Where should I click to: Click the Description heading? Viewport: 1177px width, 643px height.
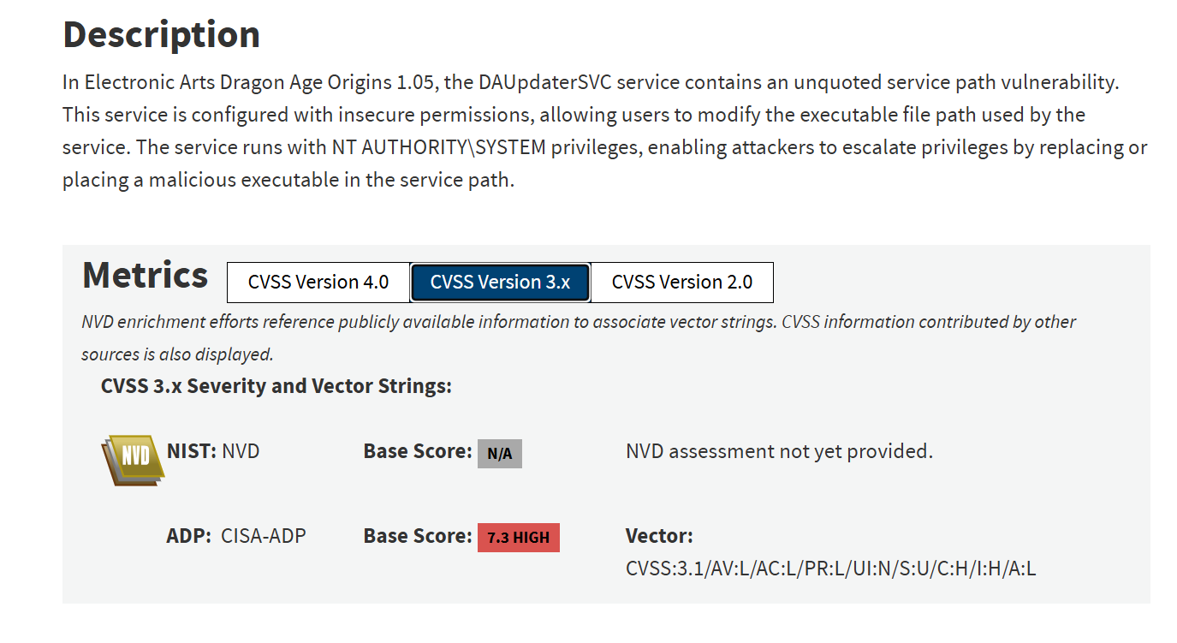tap(161, 35)
